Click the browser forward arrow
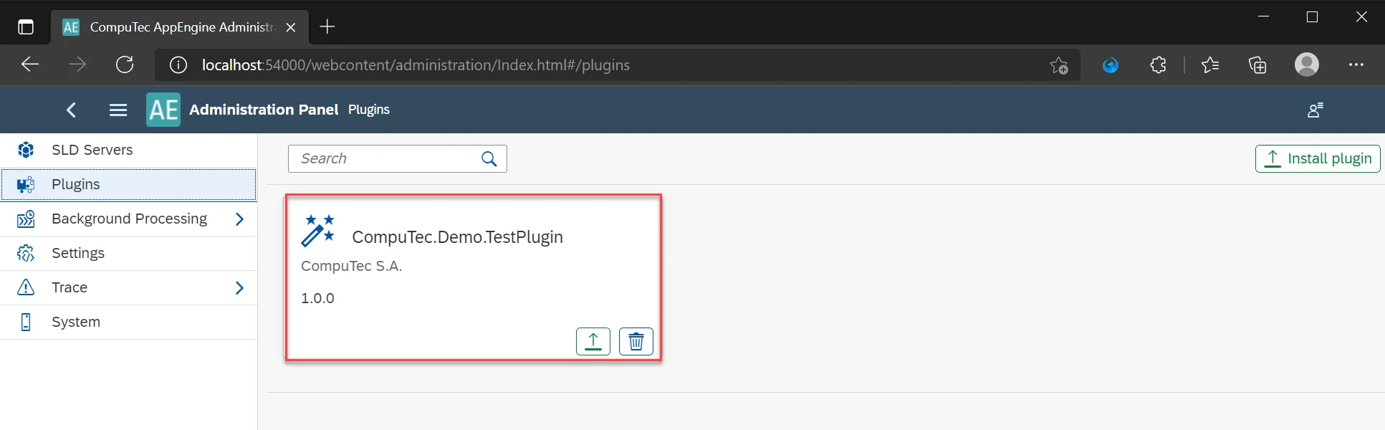 77,64
